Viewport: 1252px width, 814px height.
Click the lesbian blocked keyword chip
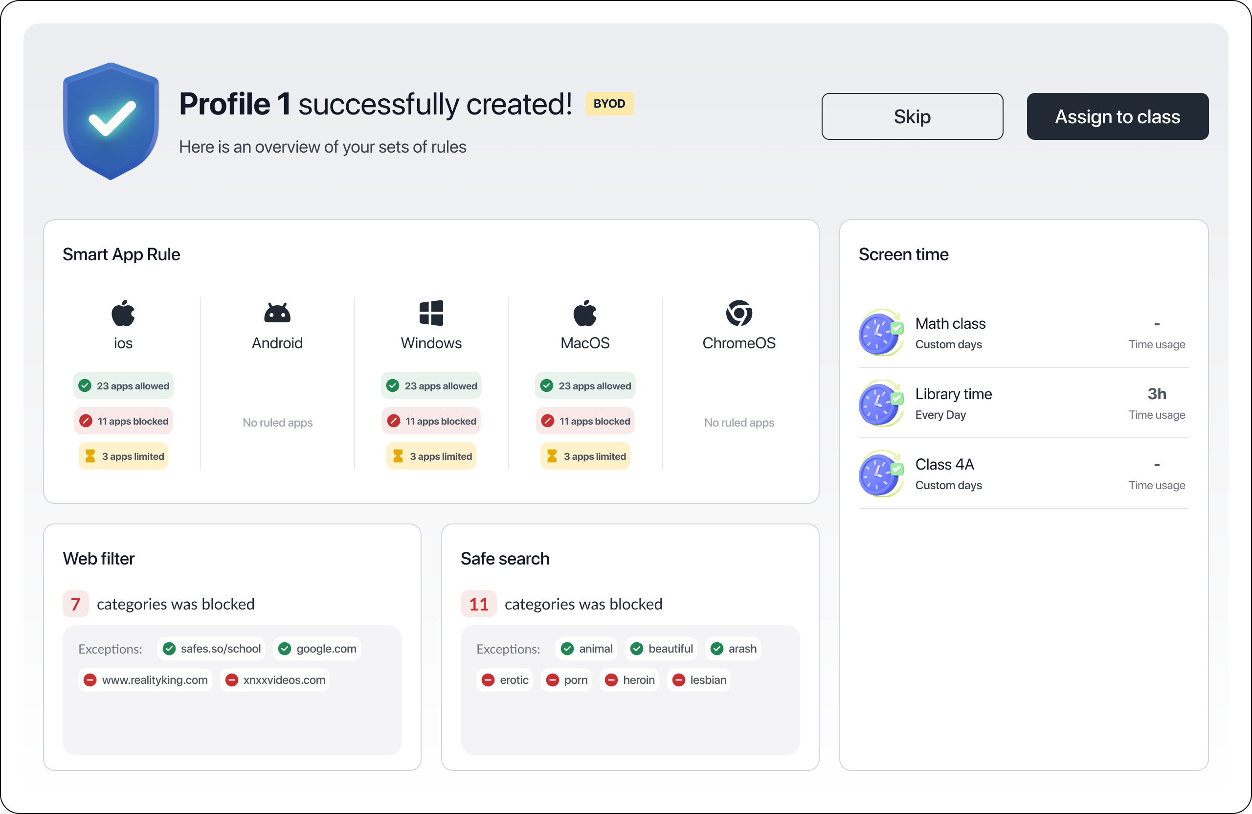tap(698, 680)
